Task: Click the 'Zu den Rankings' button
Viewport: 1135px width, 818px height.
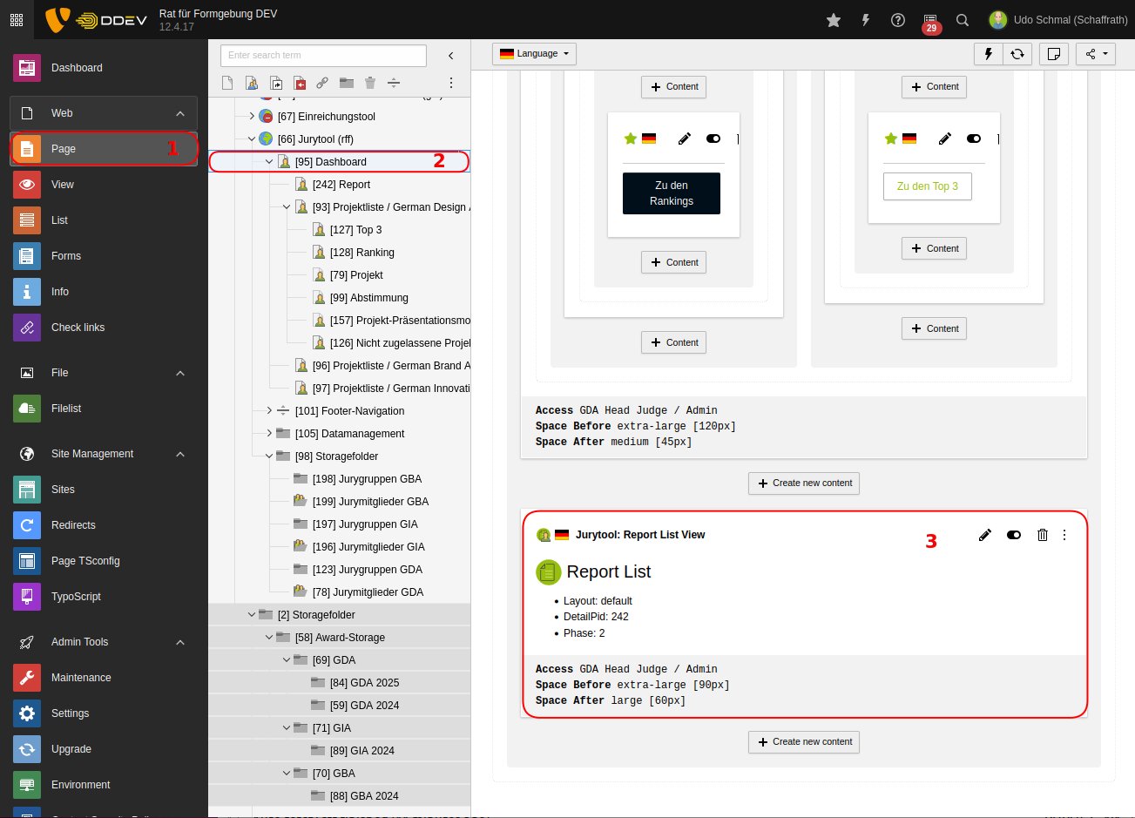Action: pos(671,193)
